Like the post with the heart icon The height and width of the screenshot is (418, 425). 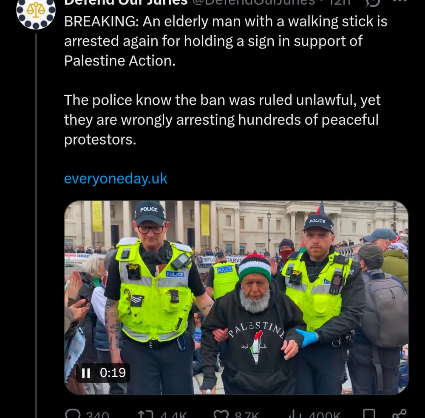(x=221, y=414)
